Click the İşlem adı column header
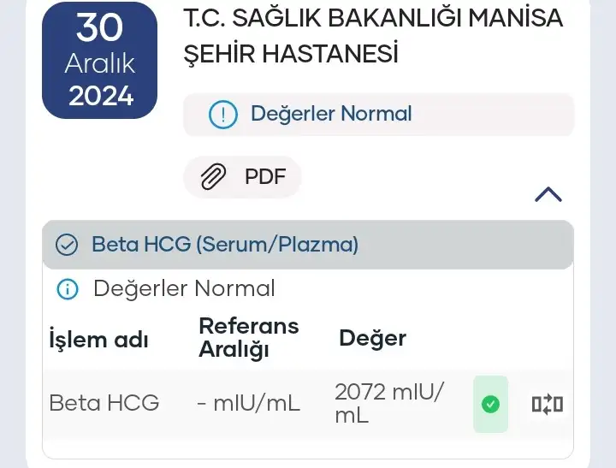 (99, 339)
